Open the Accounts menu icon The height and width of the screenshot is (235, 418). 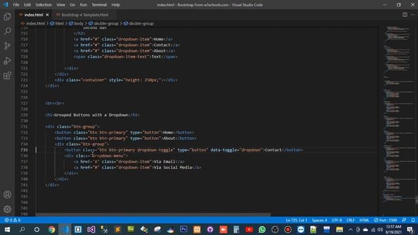pos(7,195)
